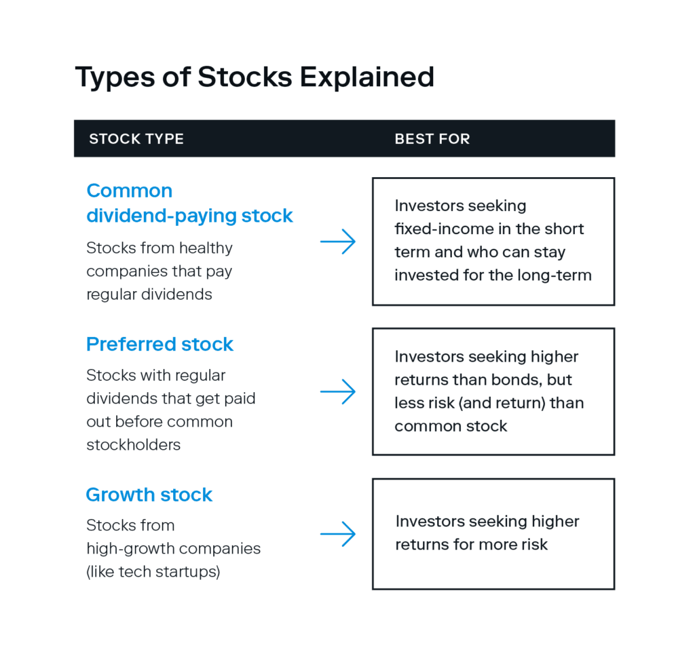Screen dimensions: 695x658
Task: Click the healthy companies regular dividends description
Action: point(159,271)
